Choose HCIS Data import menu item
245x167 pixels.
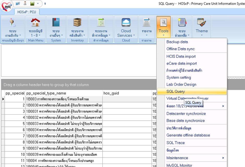click(x=192, y=56)
